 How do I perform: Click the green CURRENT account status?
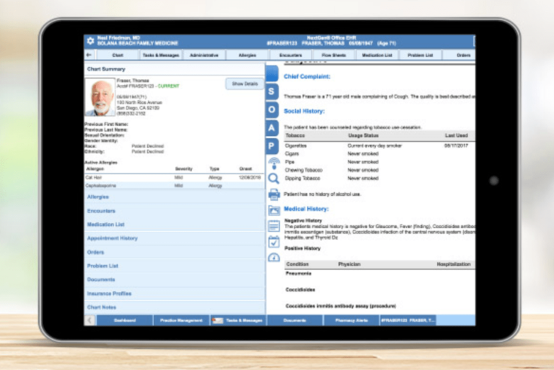point(169,86)
